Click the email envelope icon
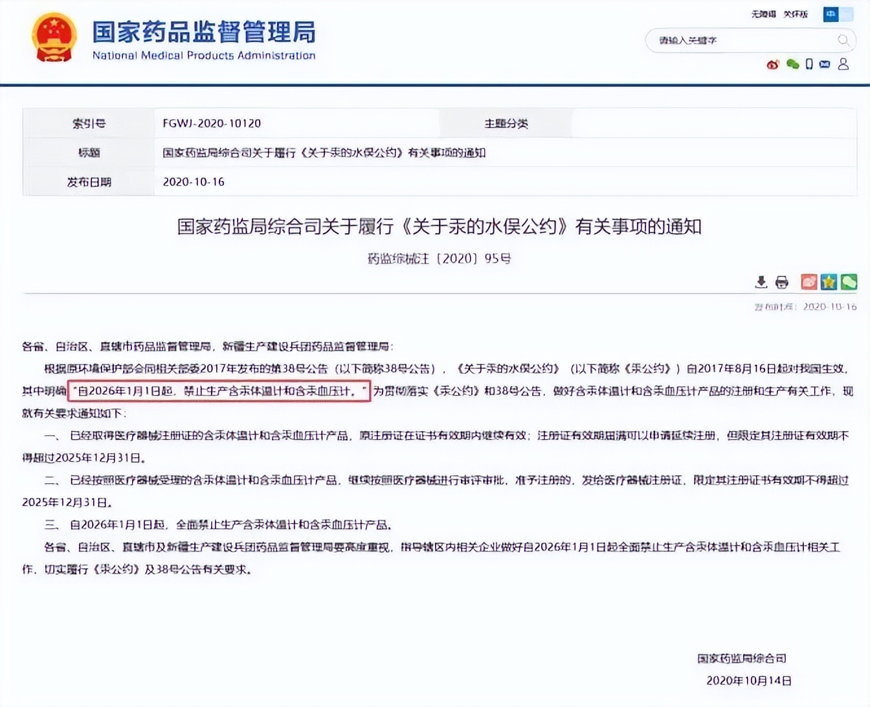The width and height of the screenshot is (870, 707). 825,64
